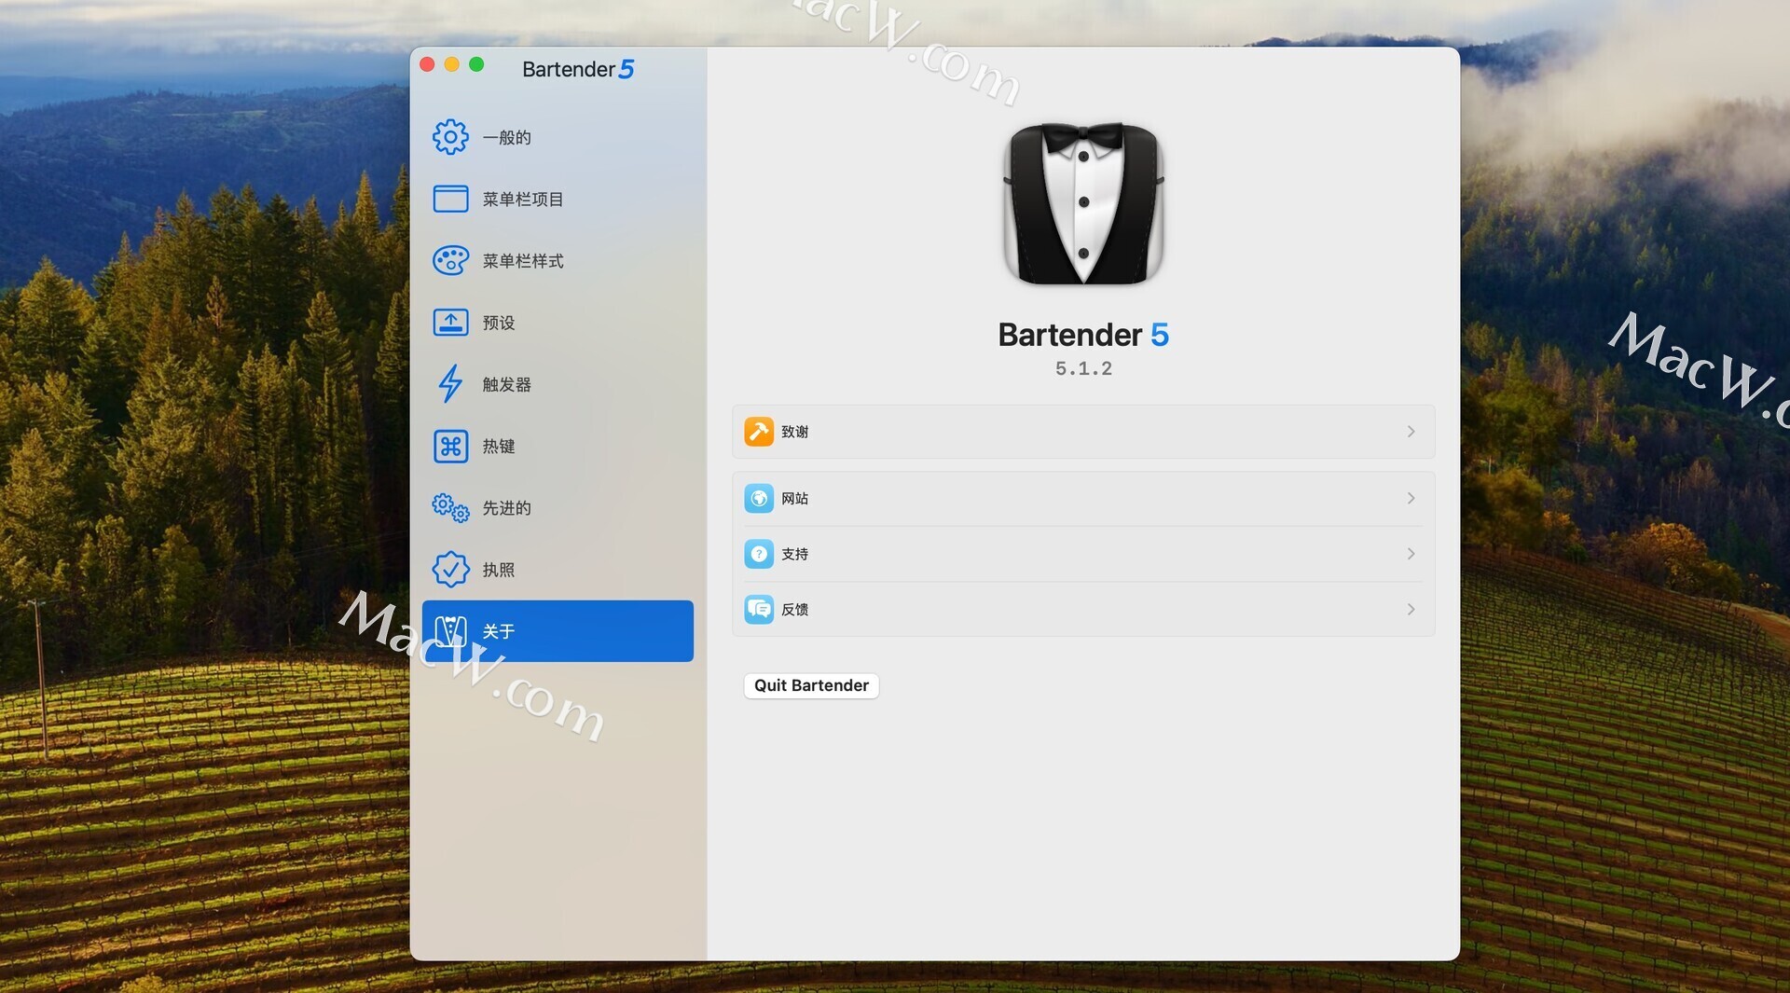This screenshot has width=1790, height=993.
Task: Click the Presets tray icon
Action: click(450, 323)
